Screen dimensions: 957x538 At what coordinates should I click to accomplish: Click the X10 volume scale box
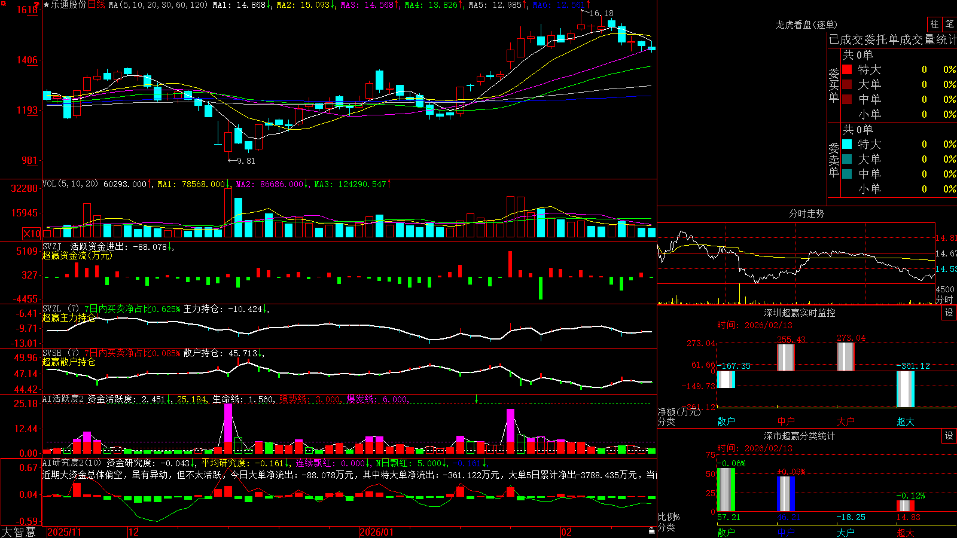click(32, 234)
